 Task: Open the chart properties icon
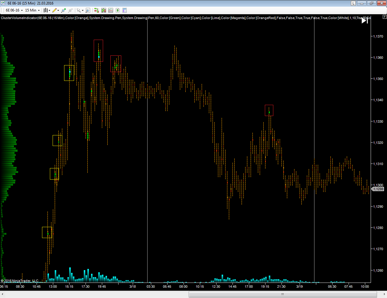[x=125, y=10]
